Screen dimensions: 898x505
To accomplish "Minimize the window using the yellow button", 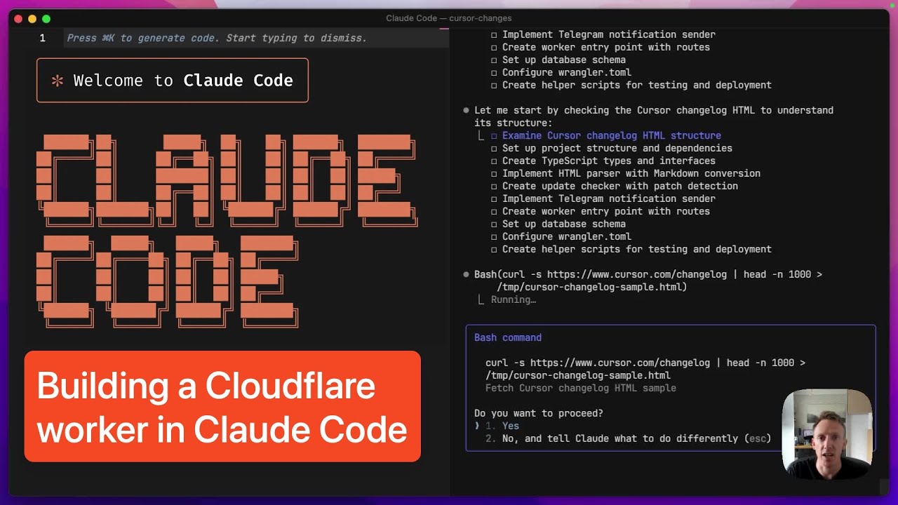I will [x=32, y=19].
